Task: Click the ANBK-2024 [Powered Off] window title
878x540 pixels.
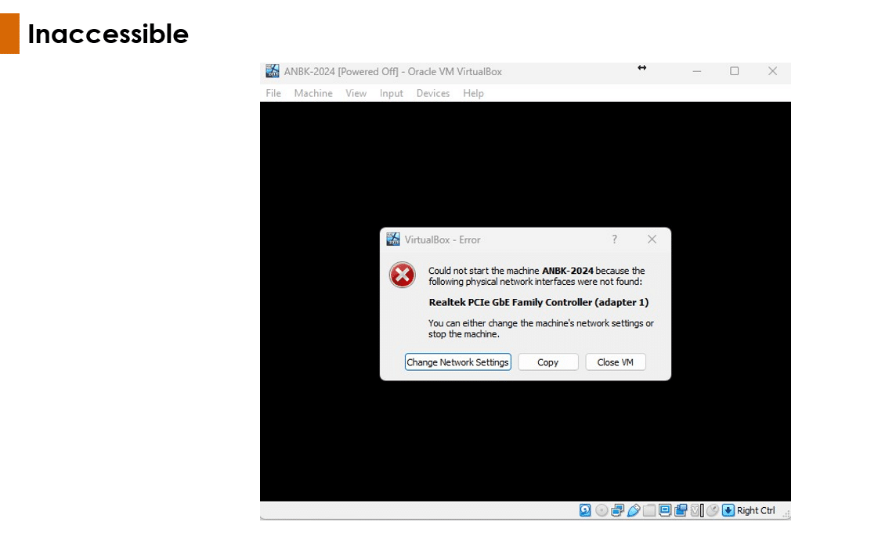Action: pyautogui.click(x=392, y=72)
